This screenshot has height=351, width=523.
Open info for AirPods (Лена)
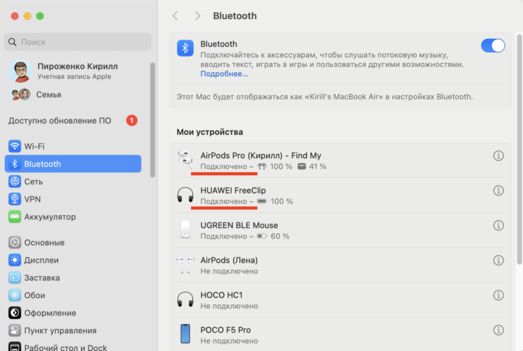click(x=498, y=260)
